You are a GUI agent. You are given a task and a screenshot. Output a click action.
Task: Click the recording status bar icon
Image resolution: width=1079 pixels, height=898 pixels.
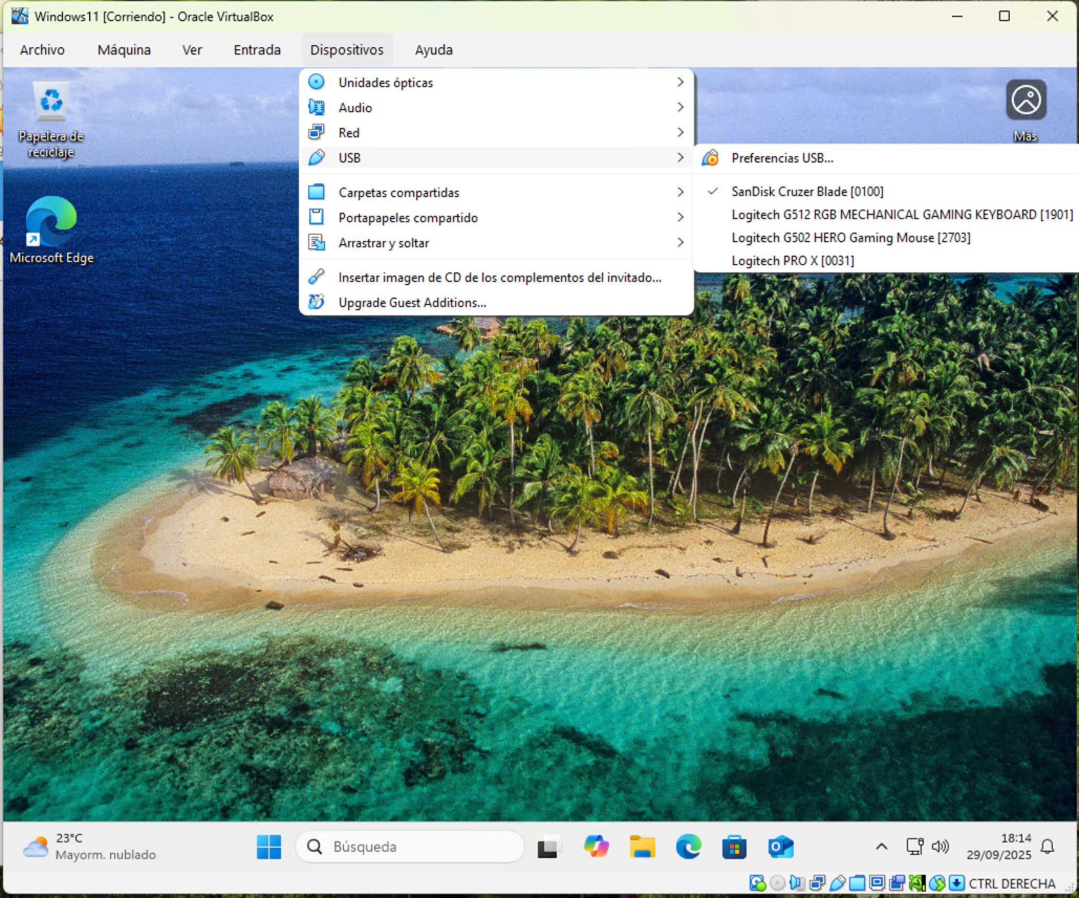897,883
